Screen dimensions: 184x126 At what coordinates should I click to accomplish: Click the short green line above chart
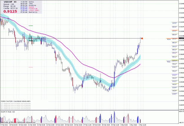click(x=31, y=26)
